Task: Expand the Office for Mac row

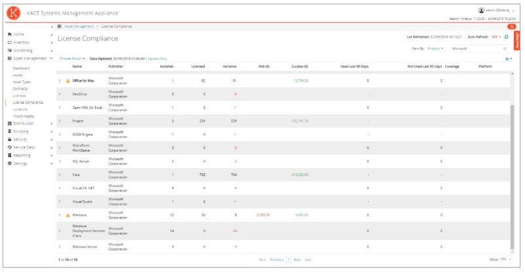Action: click(60, 80)
